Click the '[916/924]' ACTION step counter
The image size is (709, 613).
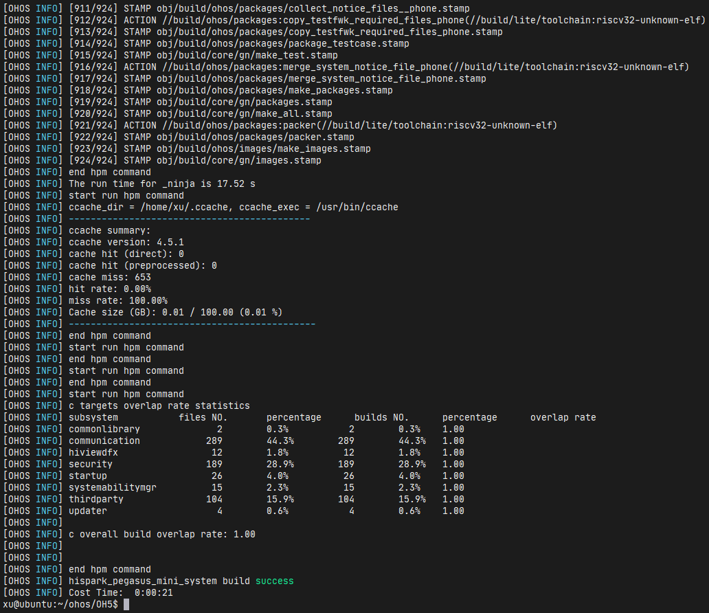(93, 67)
